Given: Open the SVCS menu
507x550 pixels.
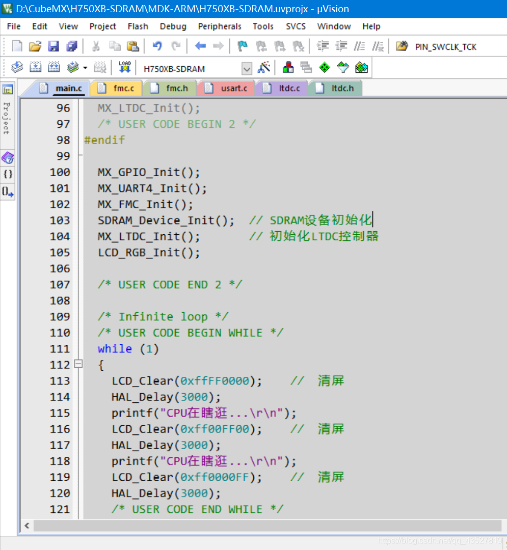Looking at the screenshot, I should (296, 26).
